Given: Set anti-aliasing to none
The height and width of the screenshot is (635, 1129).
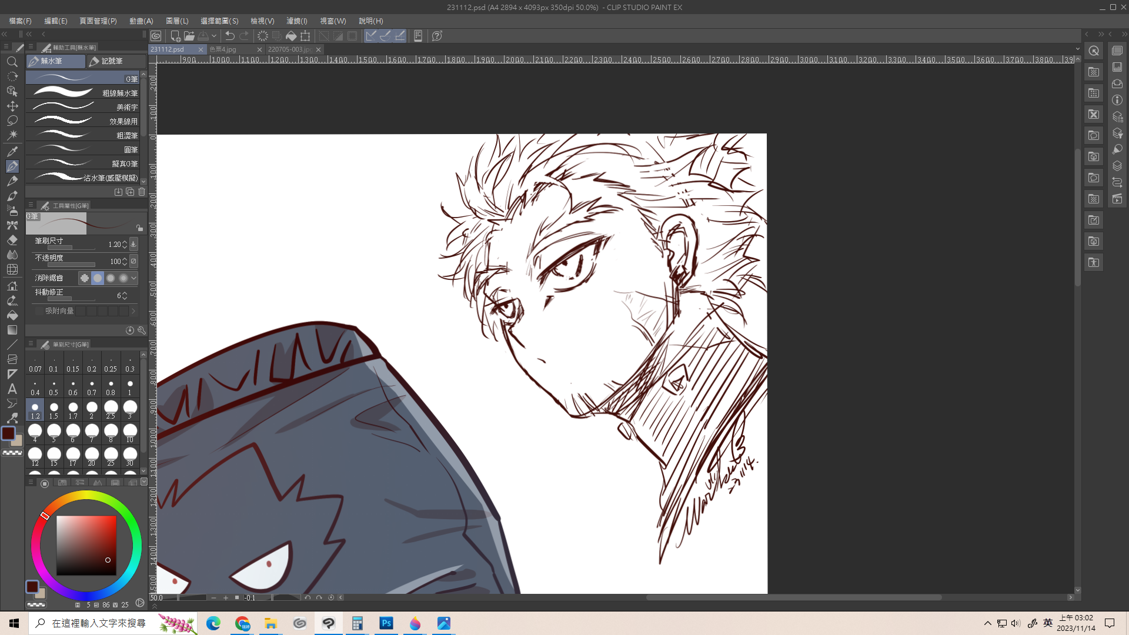Looking at the screenshot, I should [x=85, y=278].
